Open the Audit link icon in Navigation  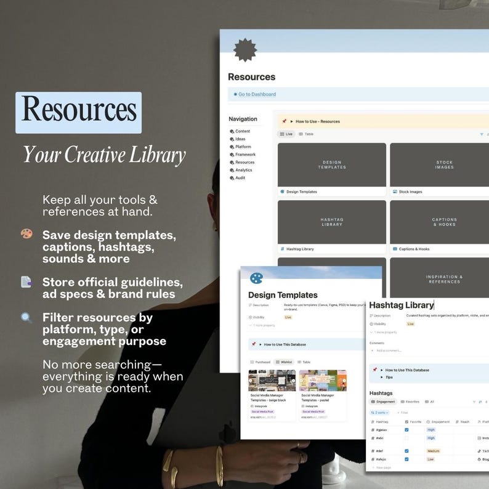232,178
